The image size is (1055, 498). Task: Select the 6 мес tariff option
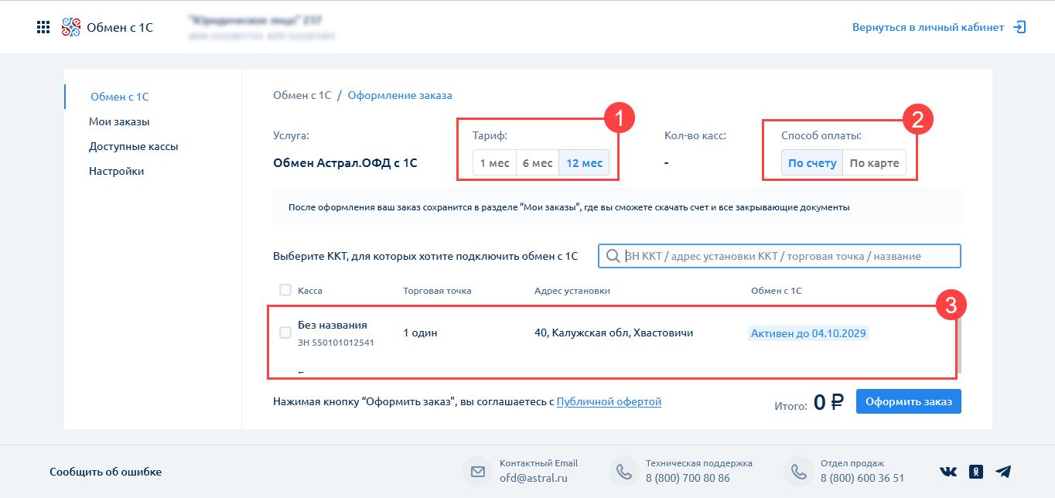point(538,163)
